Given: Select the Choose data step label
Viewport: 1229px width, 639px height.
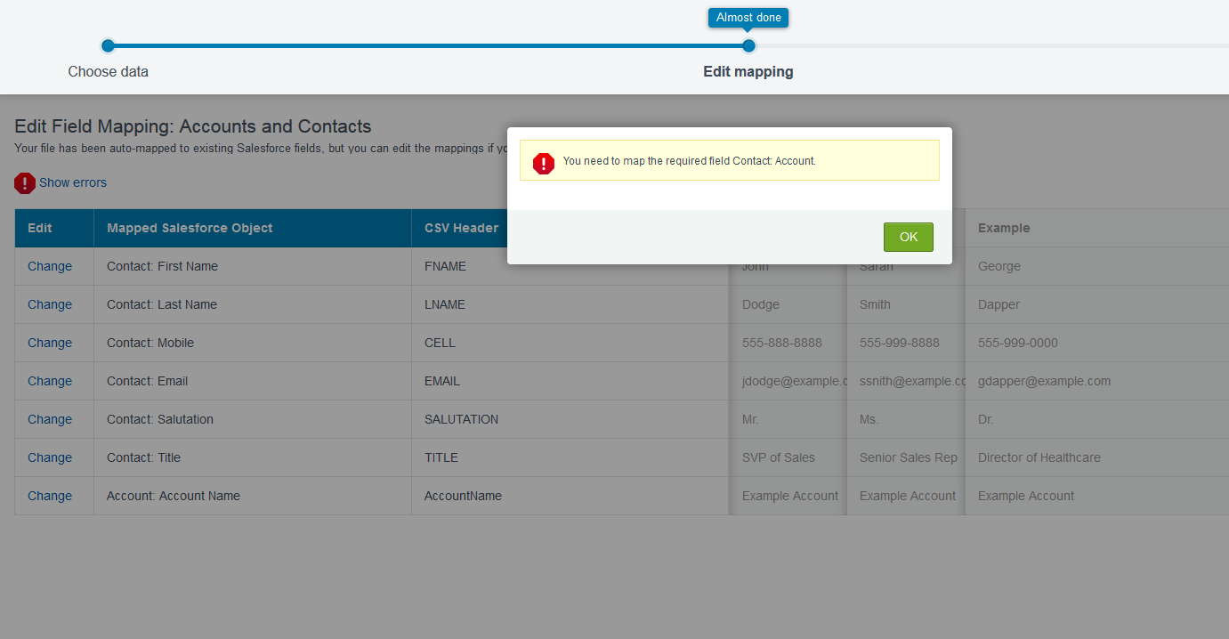Looking at the screenshot, I should pos(108,72).
